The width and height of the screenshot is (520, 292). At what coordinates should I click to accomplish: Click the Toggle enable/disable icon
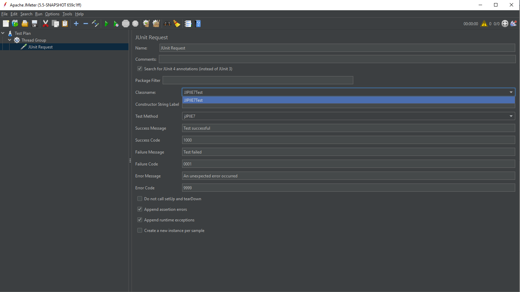pyautogui.click(x=95, y=24)
